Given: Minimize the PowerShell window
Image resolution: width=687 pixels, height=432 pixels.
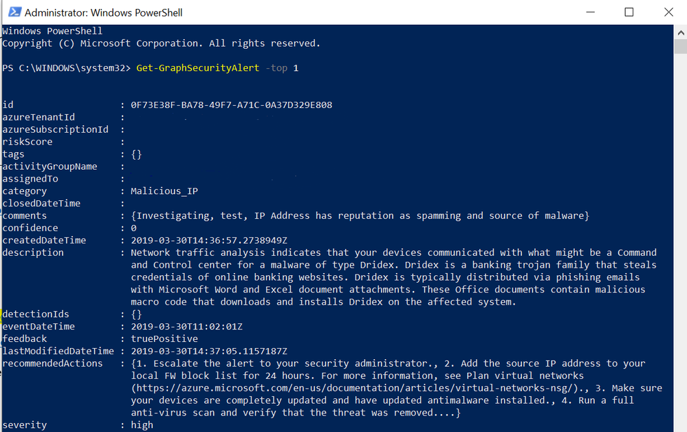Looking at the screenshot, I should [x=590, y=12].
